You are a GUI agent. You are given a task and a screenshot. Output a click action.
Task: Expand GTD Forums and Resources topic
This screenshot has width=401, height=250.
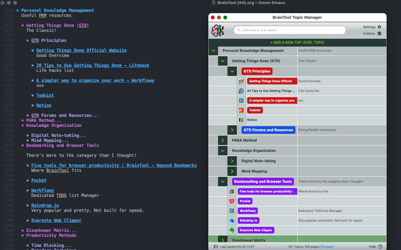[x=232, y=130]
